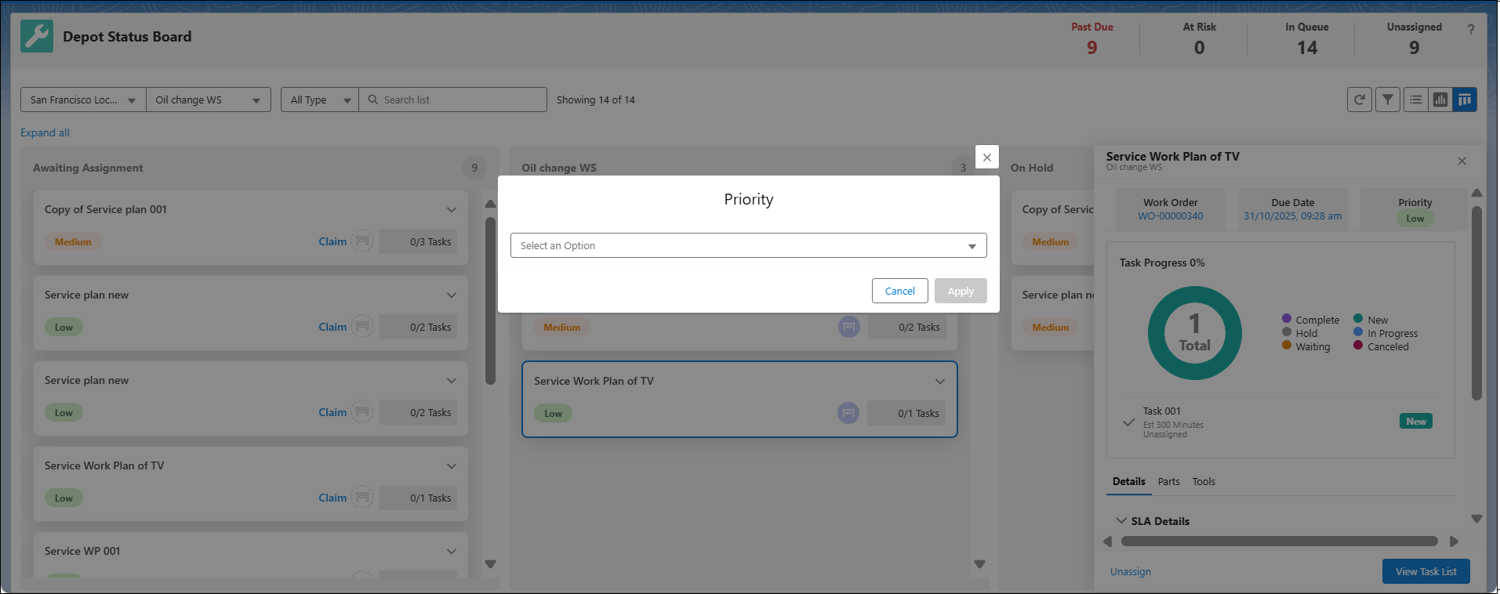This screenshot has width=1500, height=594.
Task: Close the Service Work Plan of TV side panel
Action: tap(1462, 161)
